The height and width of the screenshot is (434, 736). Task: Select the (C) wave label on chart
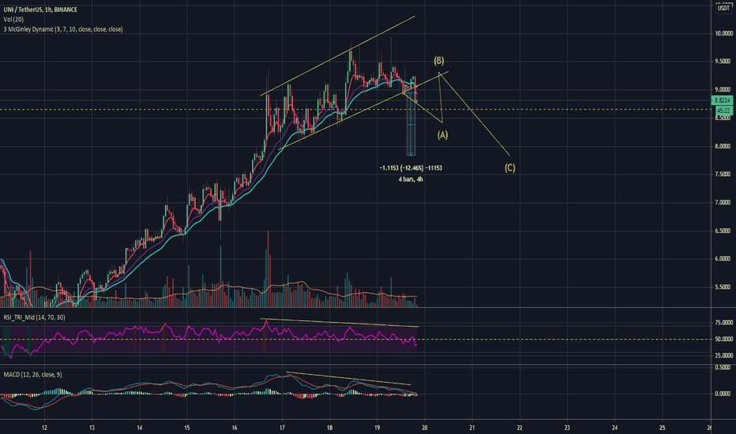click(510, 168)
